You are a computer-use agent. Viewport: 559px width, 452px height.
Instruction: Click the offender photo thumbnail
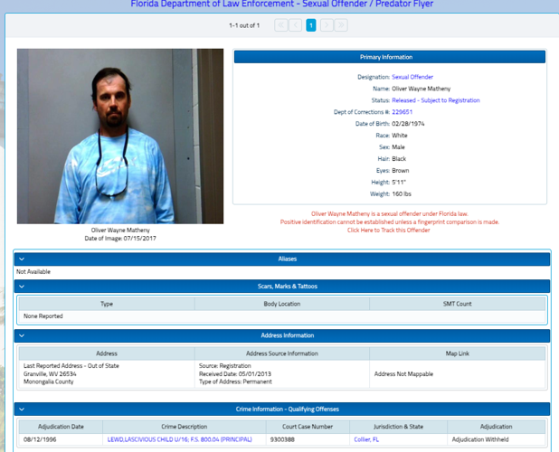120,136
